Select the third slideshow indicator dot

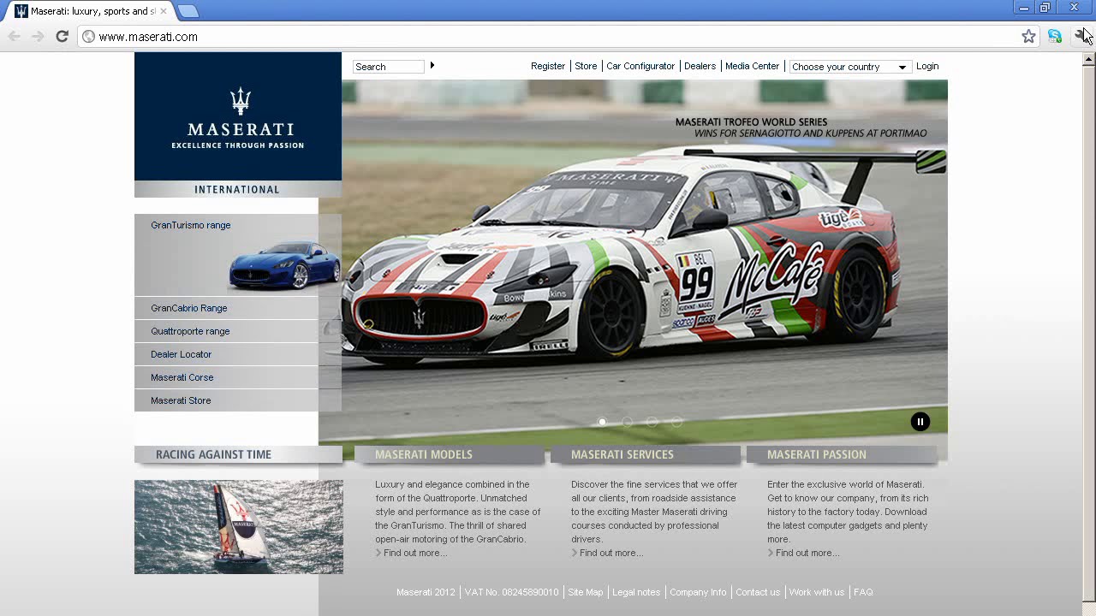tap(652, 422)
